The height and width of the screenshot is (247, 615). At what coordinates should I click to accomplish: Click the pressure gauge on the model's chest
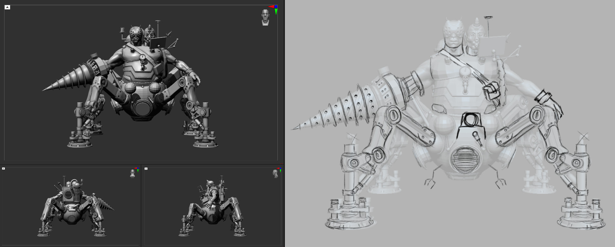[142, 57]
